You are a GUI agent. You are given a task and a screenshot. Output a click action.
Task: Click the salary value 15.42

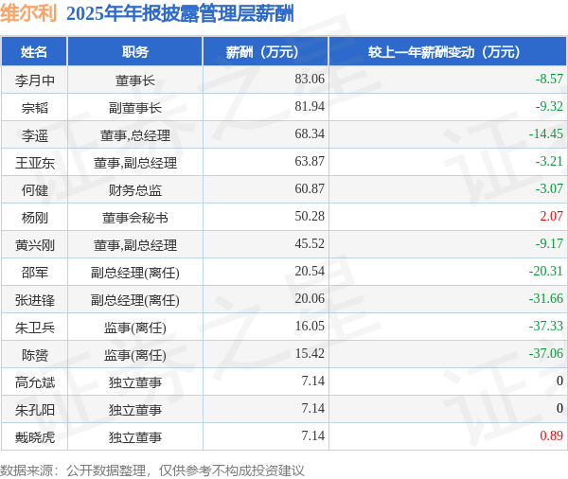(310, 354)
